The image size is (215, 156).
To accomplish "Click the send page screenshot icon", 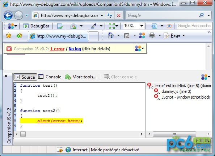I will coord(73,26).
